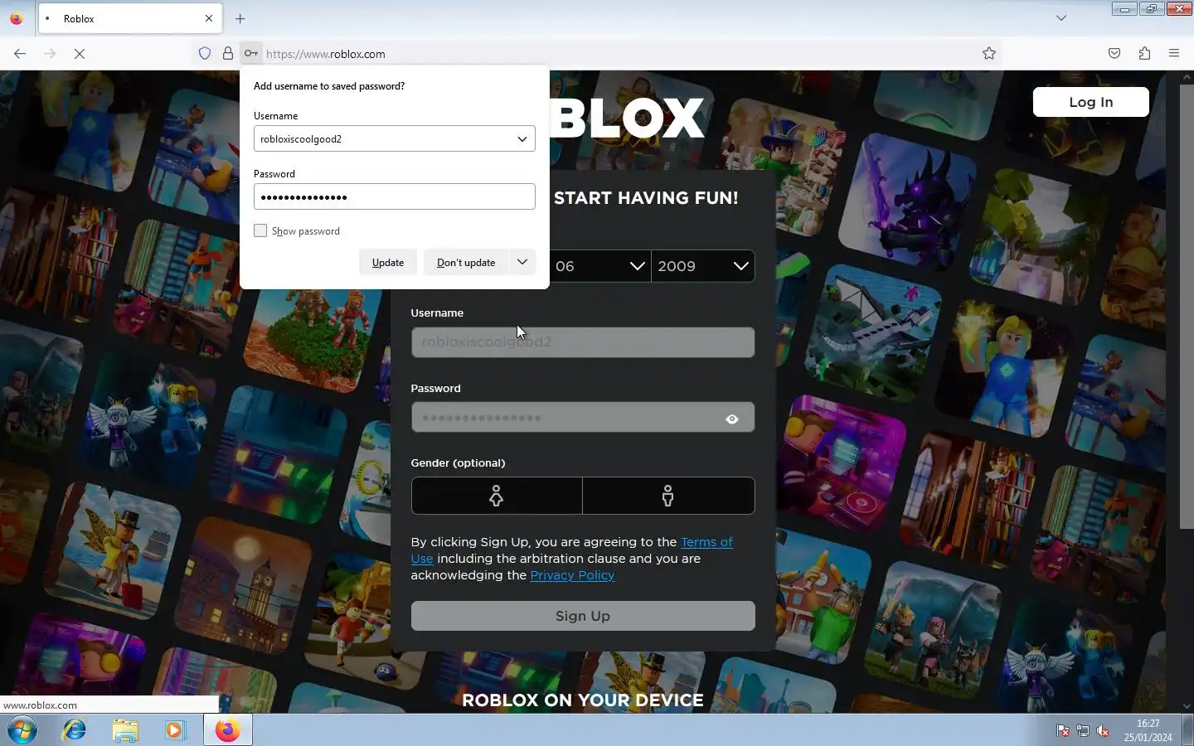Click the popup password field
1194x746 pixels.
click(x=395, y=197)
